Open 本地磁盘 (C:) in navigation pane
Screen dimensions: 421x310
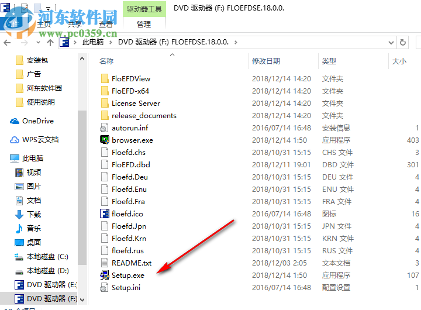47,257
